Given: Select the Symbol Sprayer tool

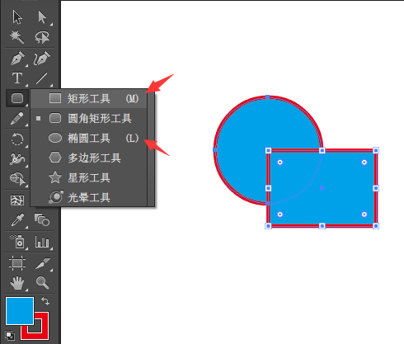Looking at the screenshot, I should 17,241.
